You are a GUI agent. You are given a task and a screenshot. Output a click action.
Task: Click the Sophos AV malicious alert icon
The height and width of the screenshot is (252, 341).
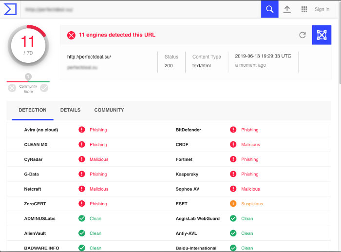(233, 189)
